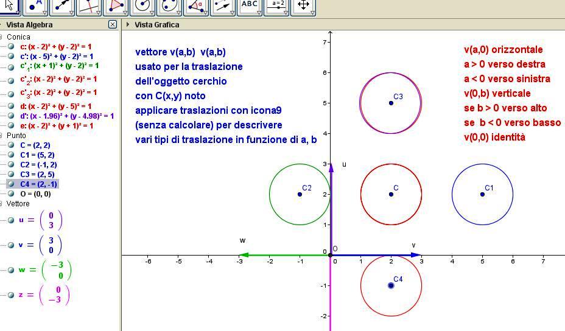565x331 pixels.
Task: Select the Conic through five points tool
Action: pos(169,7)
